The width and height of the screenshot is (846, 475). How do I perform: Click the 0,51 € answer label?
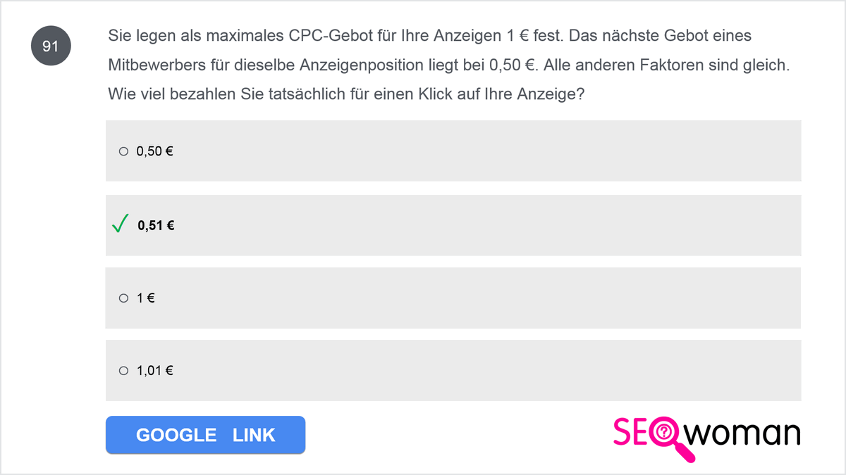click(156, 226)
